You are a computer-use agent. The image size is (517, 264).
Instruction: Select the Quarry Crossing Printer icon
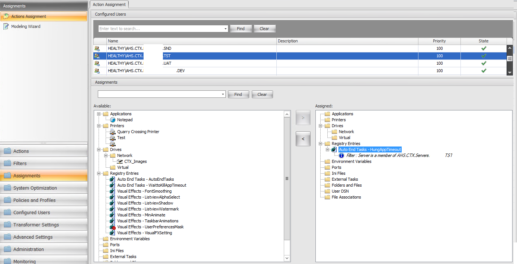coord(113,132)
